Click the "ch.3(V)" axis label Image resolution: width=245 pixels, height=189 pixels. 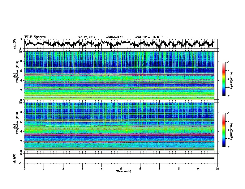point(15,158)
